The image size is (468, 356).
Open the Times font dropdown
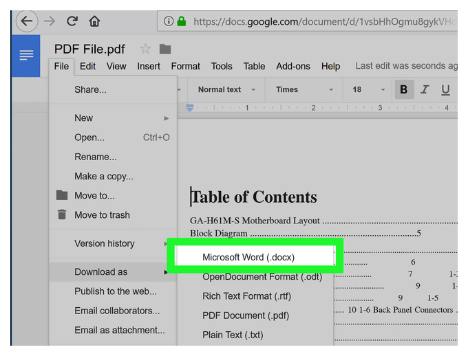click(x=304, y=90)
